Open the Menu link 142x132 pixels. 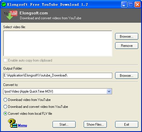tap(23, 125)
